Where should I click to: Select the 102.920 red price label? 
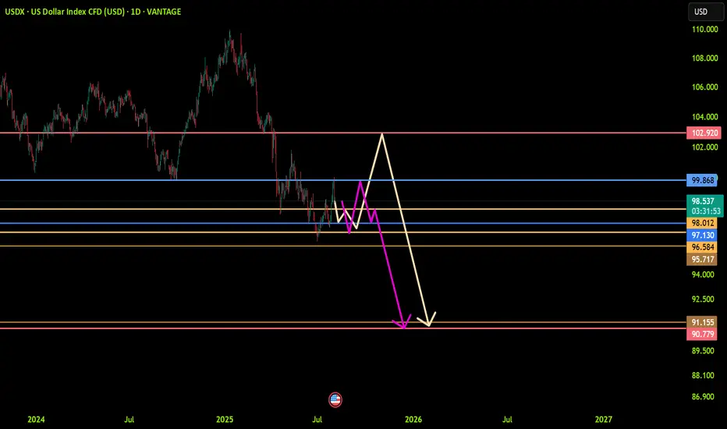[x=704, y=133]
